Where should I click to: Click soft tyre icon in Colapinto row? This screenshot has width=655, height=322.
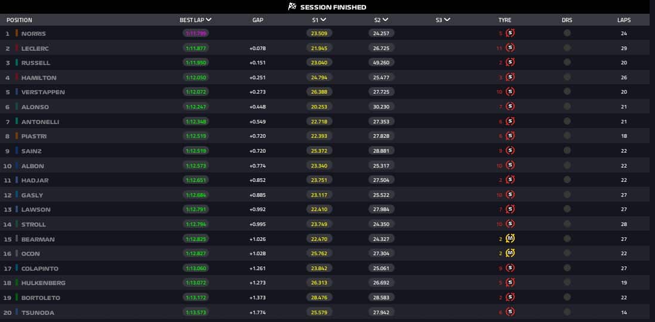[510, 268]
